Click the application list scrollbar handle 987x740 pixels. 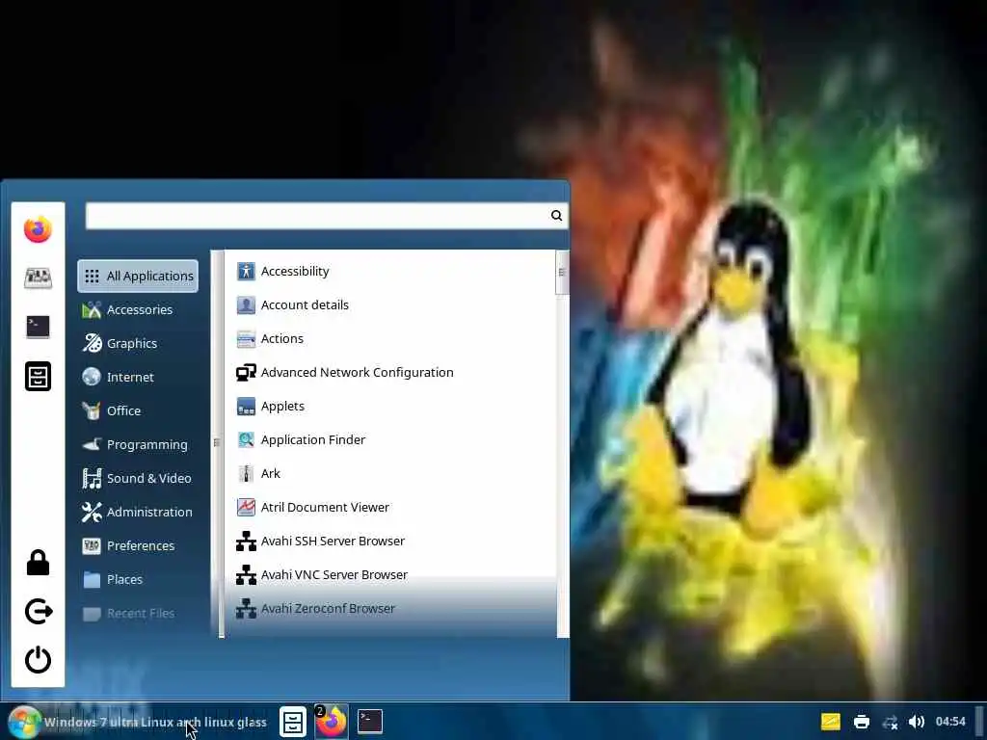click(562, 273)
